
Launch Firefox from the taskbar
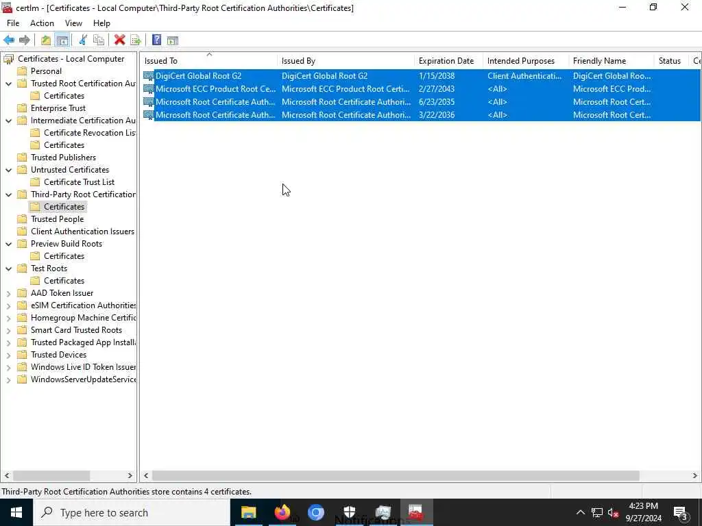[x=282, y=512]
